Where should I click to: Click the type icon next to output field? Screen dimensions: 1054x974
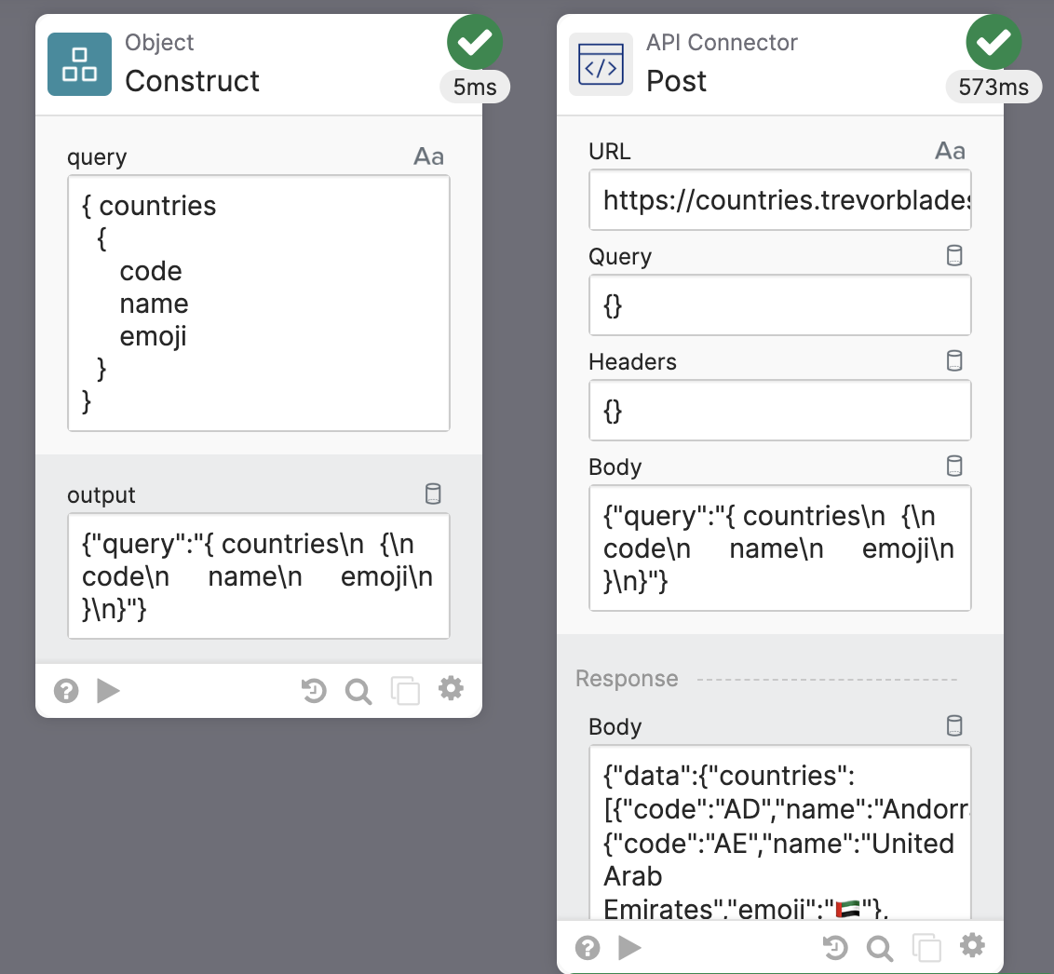pos(433,494)
